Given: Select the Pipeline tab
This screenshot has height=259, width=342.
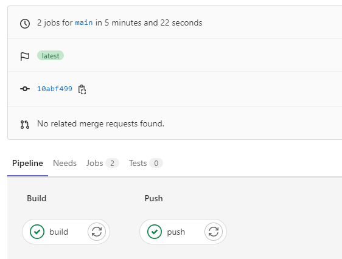Looking at the screenshot, I should click(x=27, y=163).
